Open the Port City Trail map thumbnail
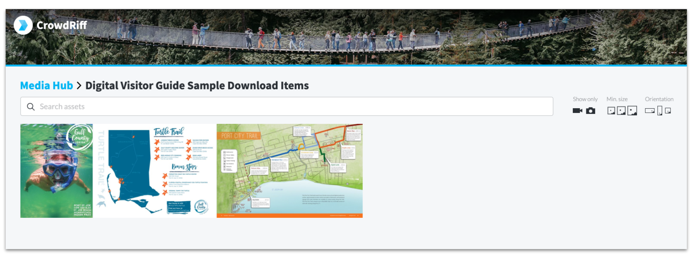Viewport: 697px width, 266px height. [290, 171]
